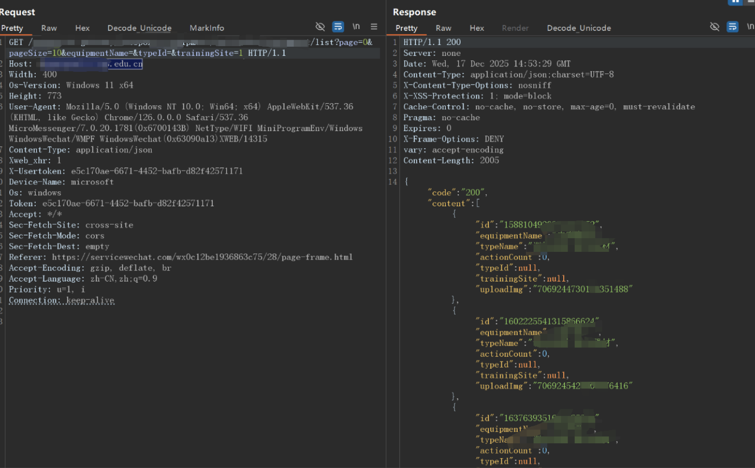Switch to the Request Raw tab
This screenshot has width=755, height=468.
pyautogui.click(x=49, y=28)
